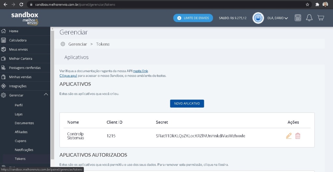Click the Minhas vendas bag icon
The height and width of the screenshot is (172, 333).
3,77
